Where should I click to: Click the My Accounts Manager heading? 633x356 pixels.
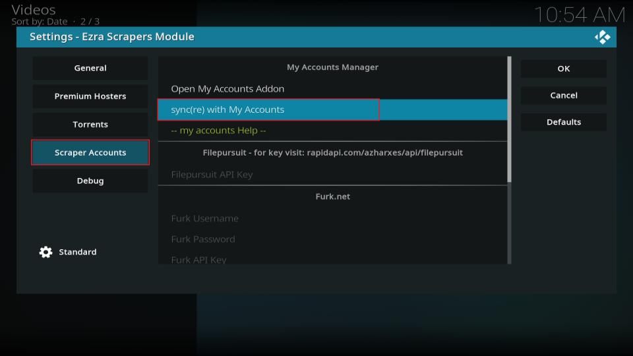click(x=332, y=67)
